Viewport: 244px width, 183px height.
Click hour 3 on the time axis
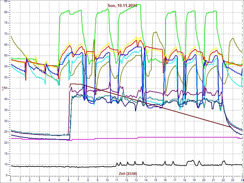pos(40,180)
